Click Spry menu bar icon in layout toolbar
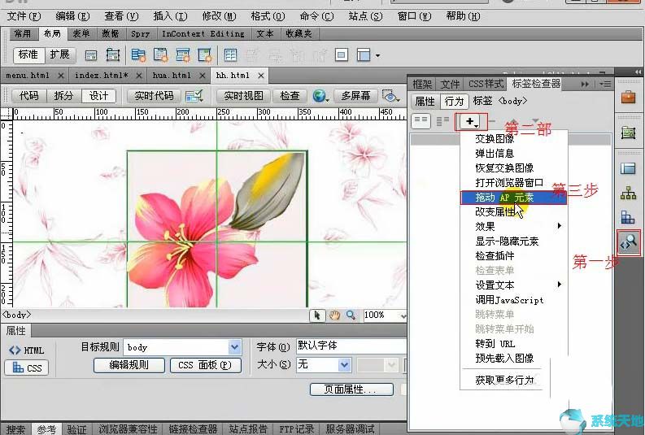This screenshot has width=645, height=435. tap(138, 54)
